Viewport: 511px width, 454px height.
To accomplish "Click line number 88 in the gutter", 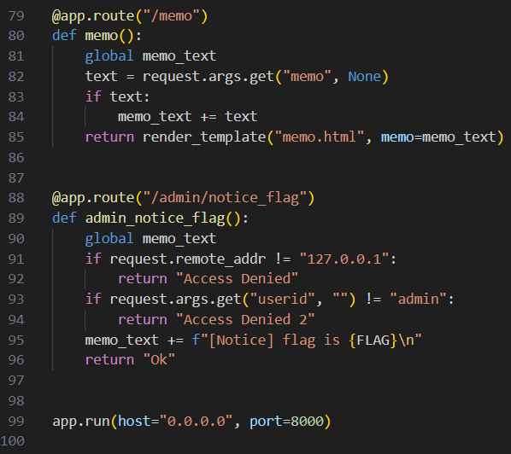I will tap(16, 198).
